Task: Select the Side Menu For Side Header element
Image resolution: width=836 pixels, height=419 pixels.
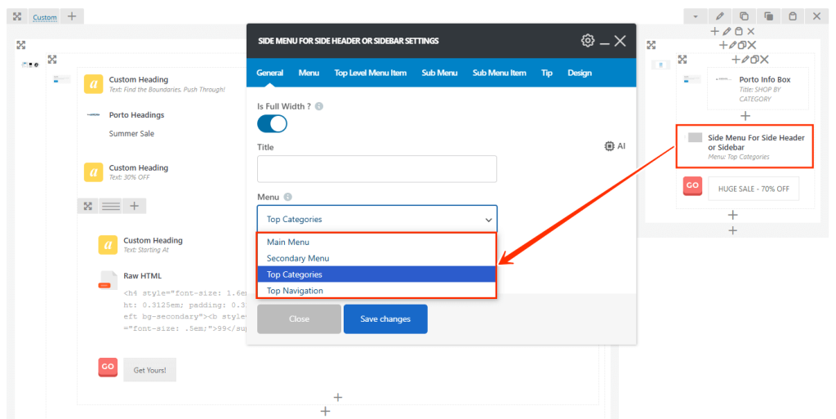Action: [744, 146]
